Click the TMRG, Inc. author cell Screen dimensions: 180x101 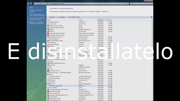tap(82, 86)
